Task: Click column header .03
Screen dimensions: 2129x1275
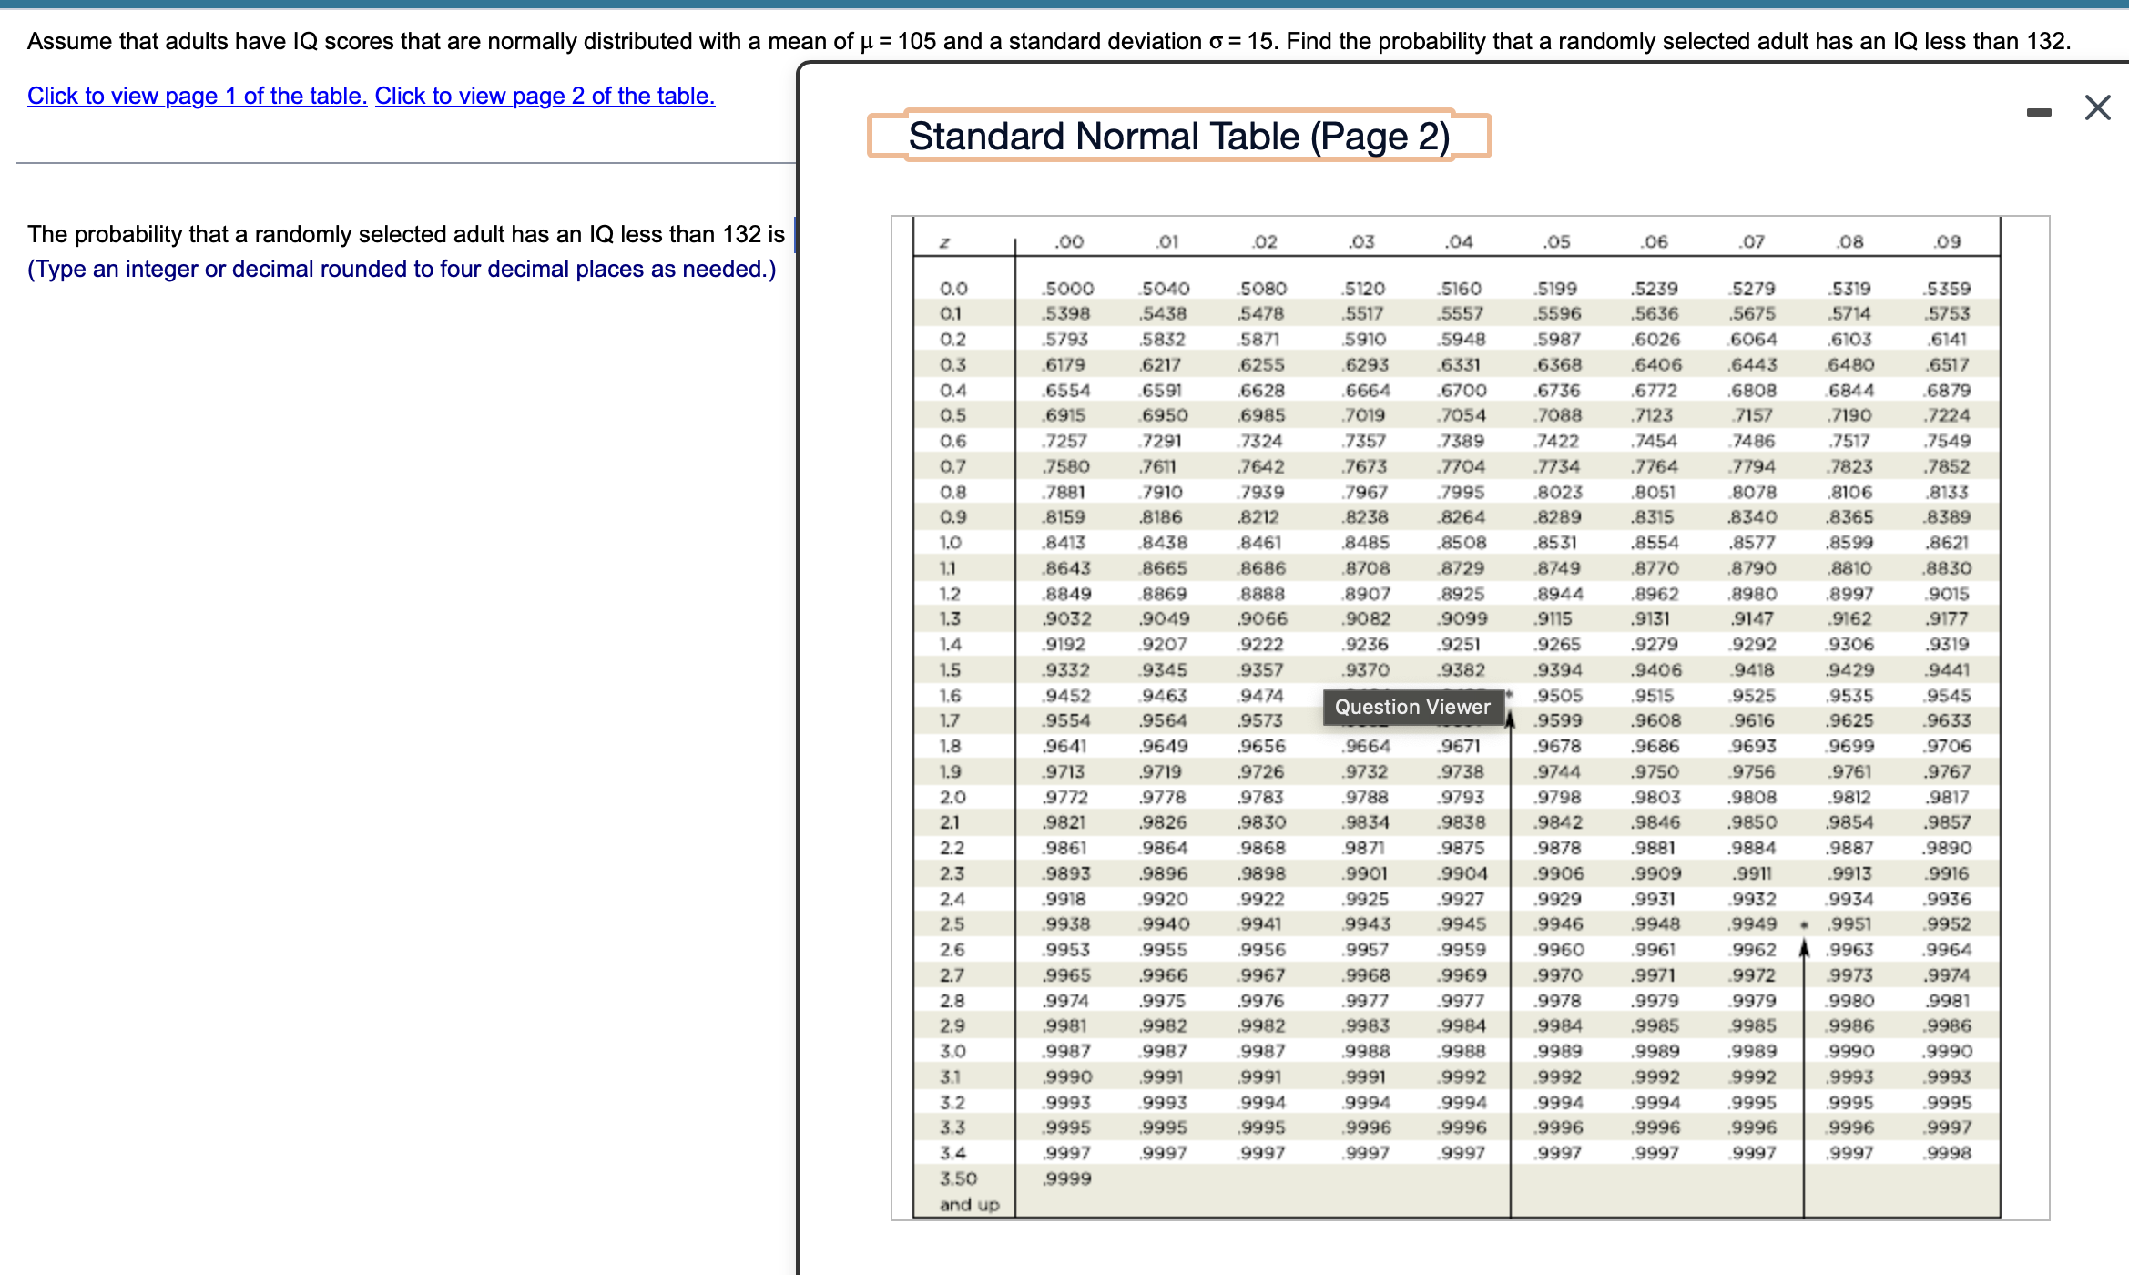Action: 1360,241
